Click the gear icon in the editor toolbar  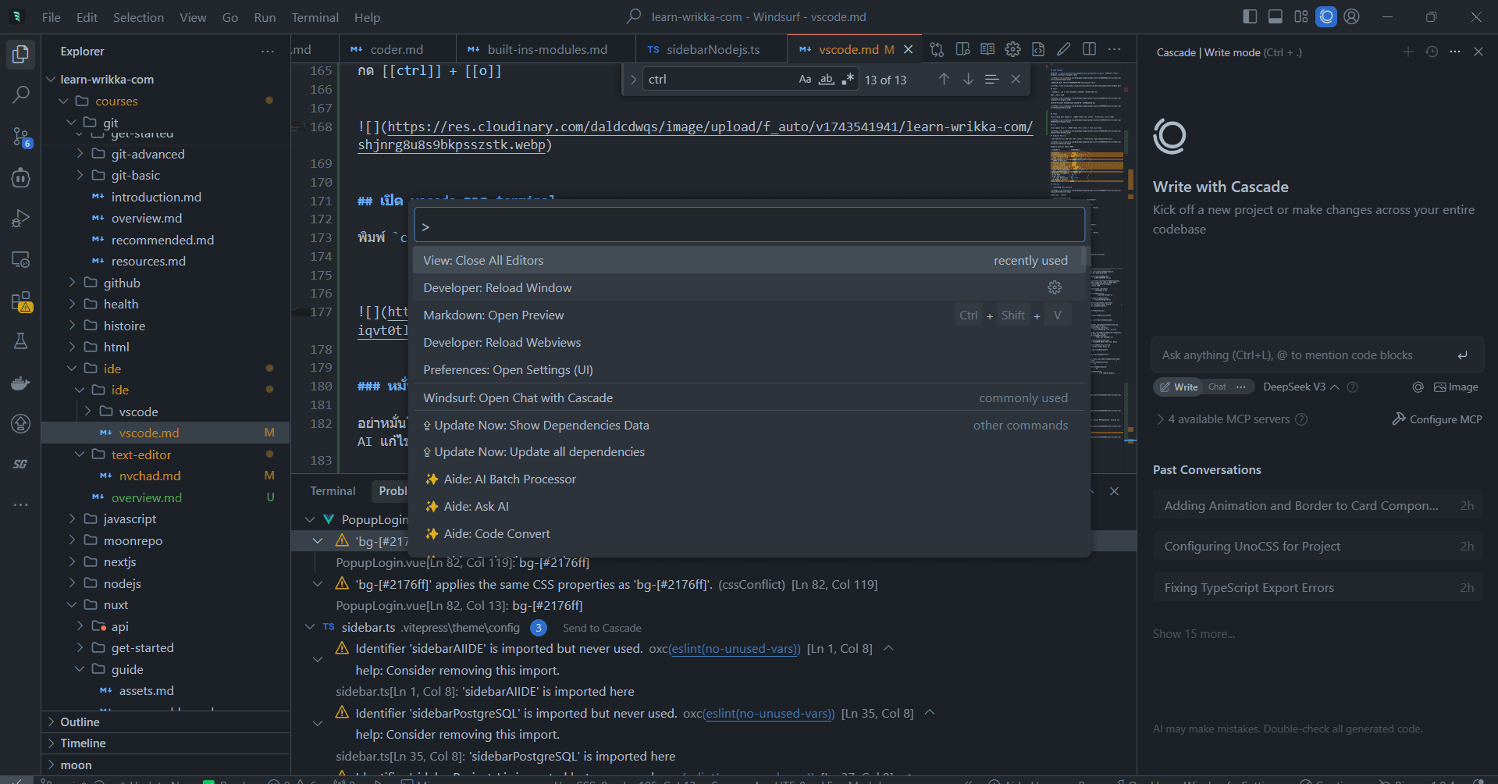[1012, 49]
